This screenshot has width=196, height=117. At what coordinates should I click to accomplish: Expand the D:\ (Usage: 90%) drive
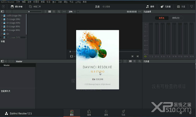2,23
